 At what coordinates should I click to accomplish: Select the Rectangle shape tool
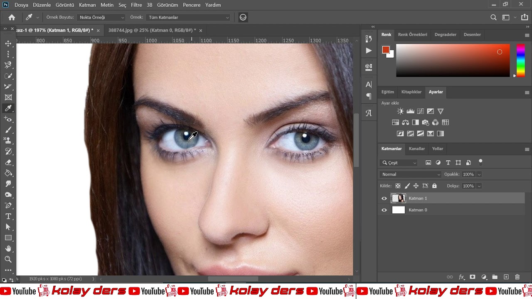pyautogui.click(x=8, y=238)
